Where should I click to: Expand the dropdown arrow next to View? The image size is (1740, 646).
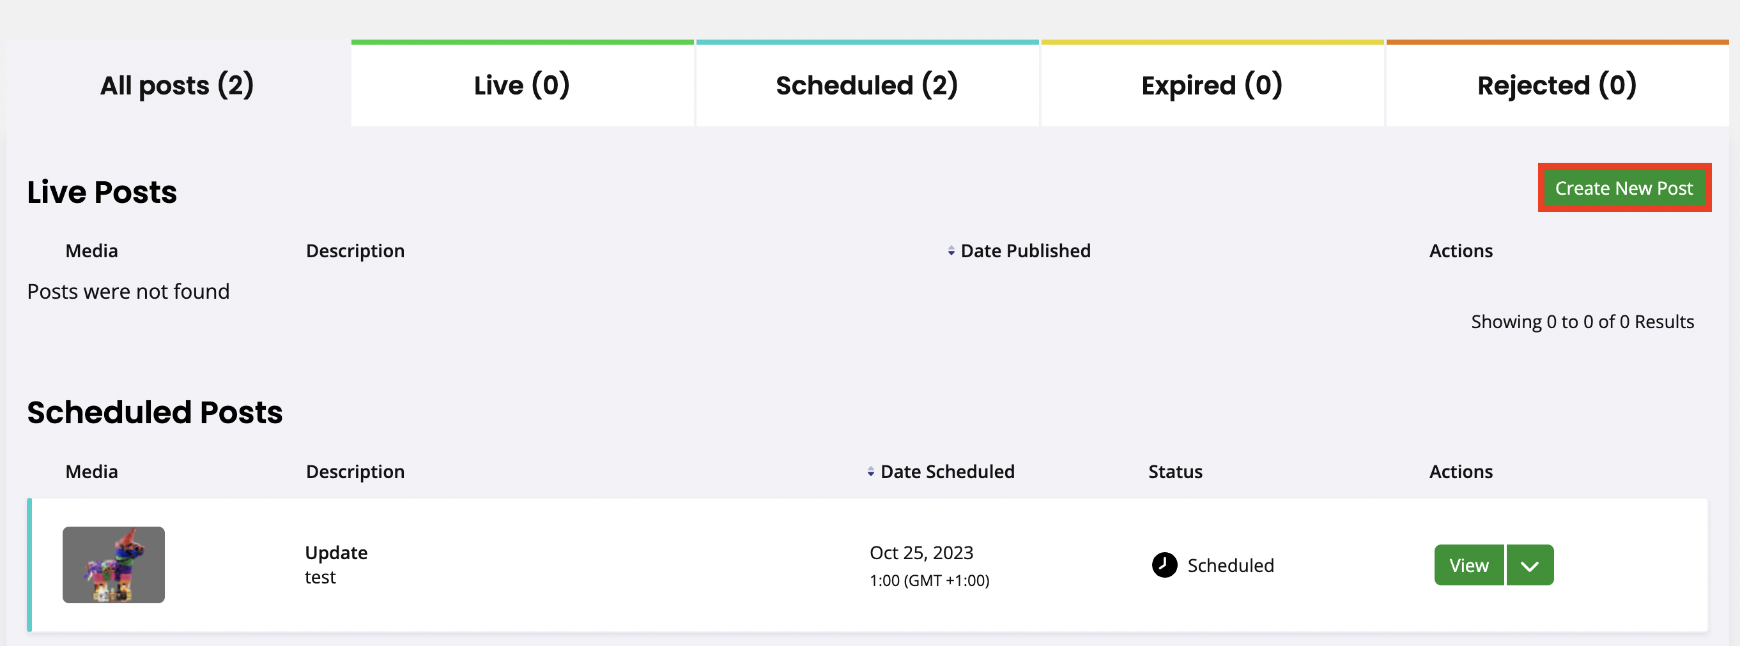coord(1529,566)
